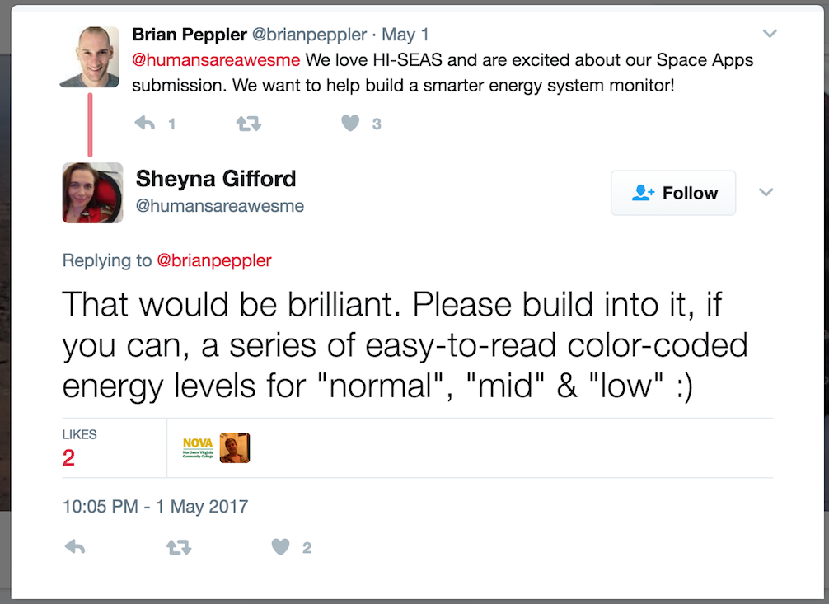Like Brian Peppler's tweet
This screenshot has height=604, width=829.
[x=350, y=124]
